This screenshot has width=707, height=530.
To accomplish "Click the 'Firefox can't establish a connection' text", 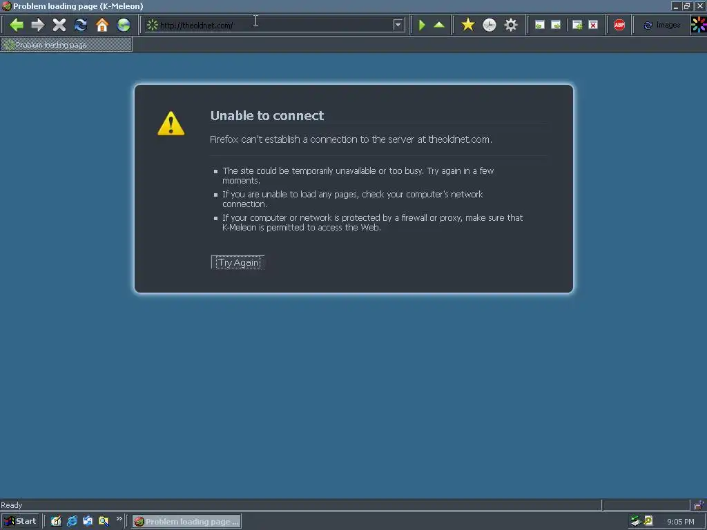I will pos(351,139).
